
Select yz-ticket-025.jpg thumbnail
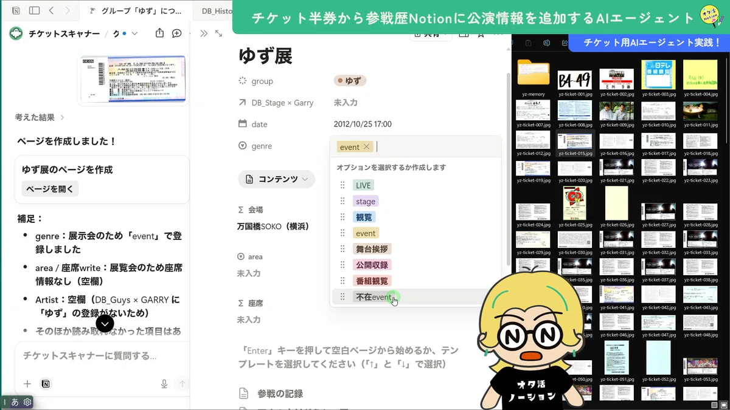[575, 203]
